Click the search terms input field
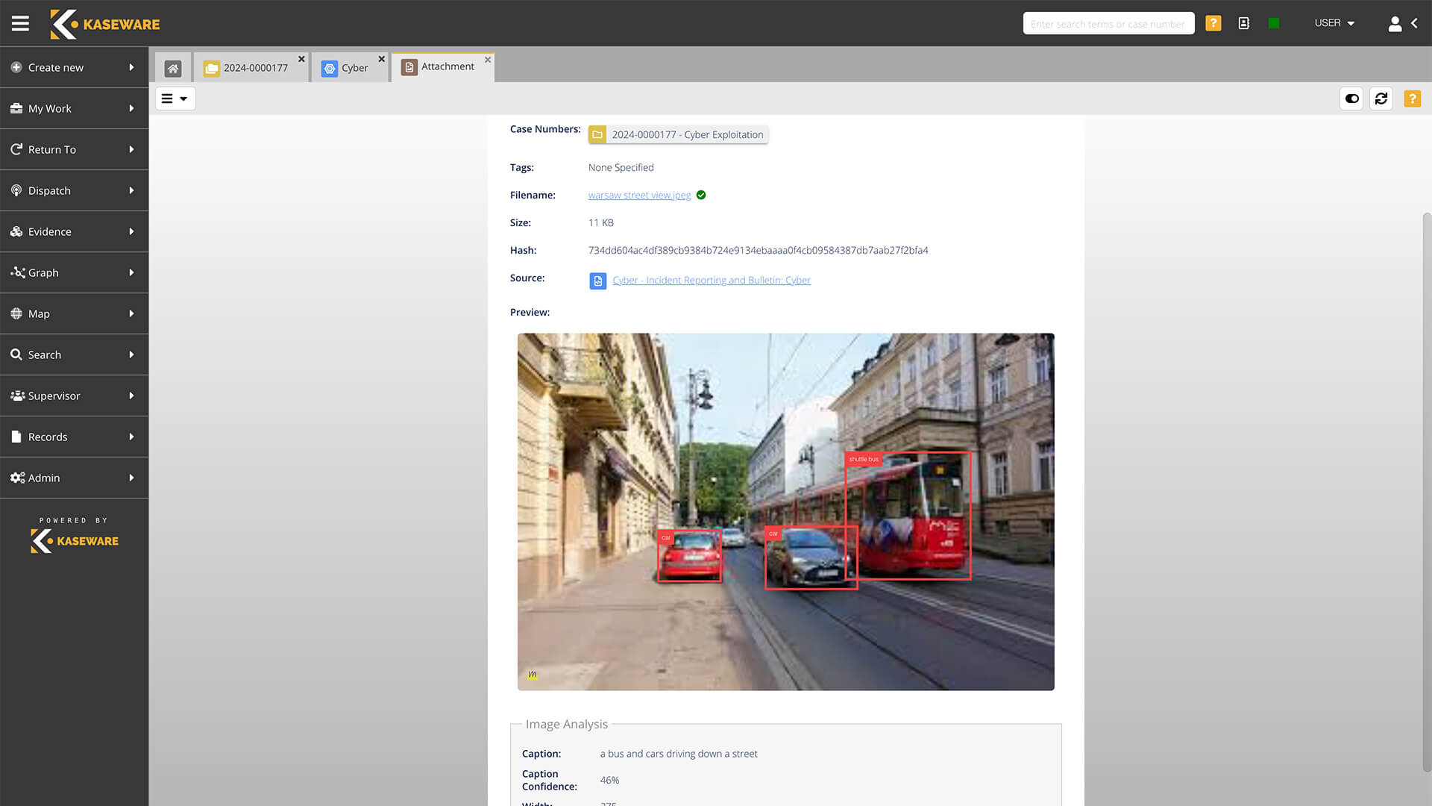This screenshot has width=1432, height=806. click(x=1108, y=24)
